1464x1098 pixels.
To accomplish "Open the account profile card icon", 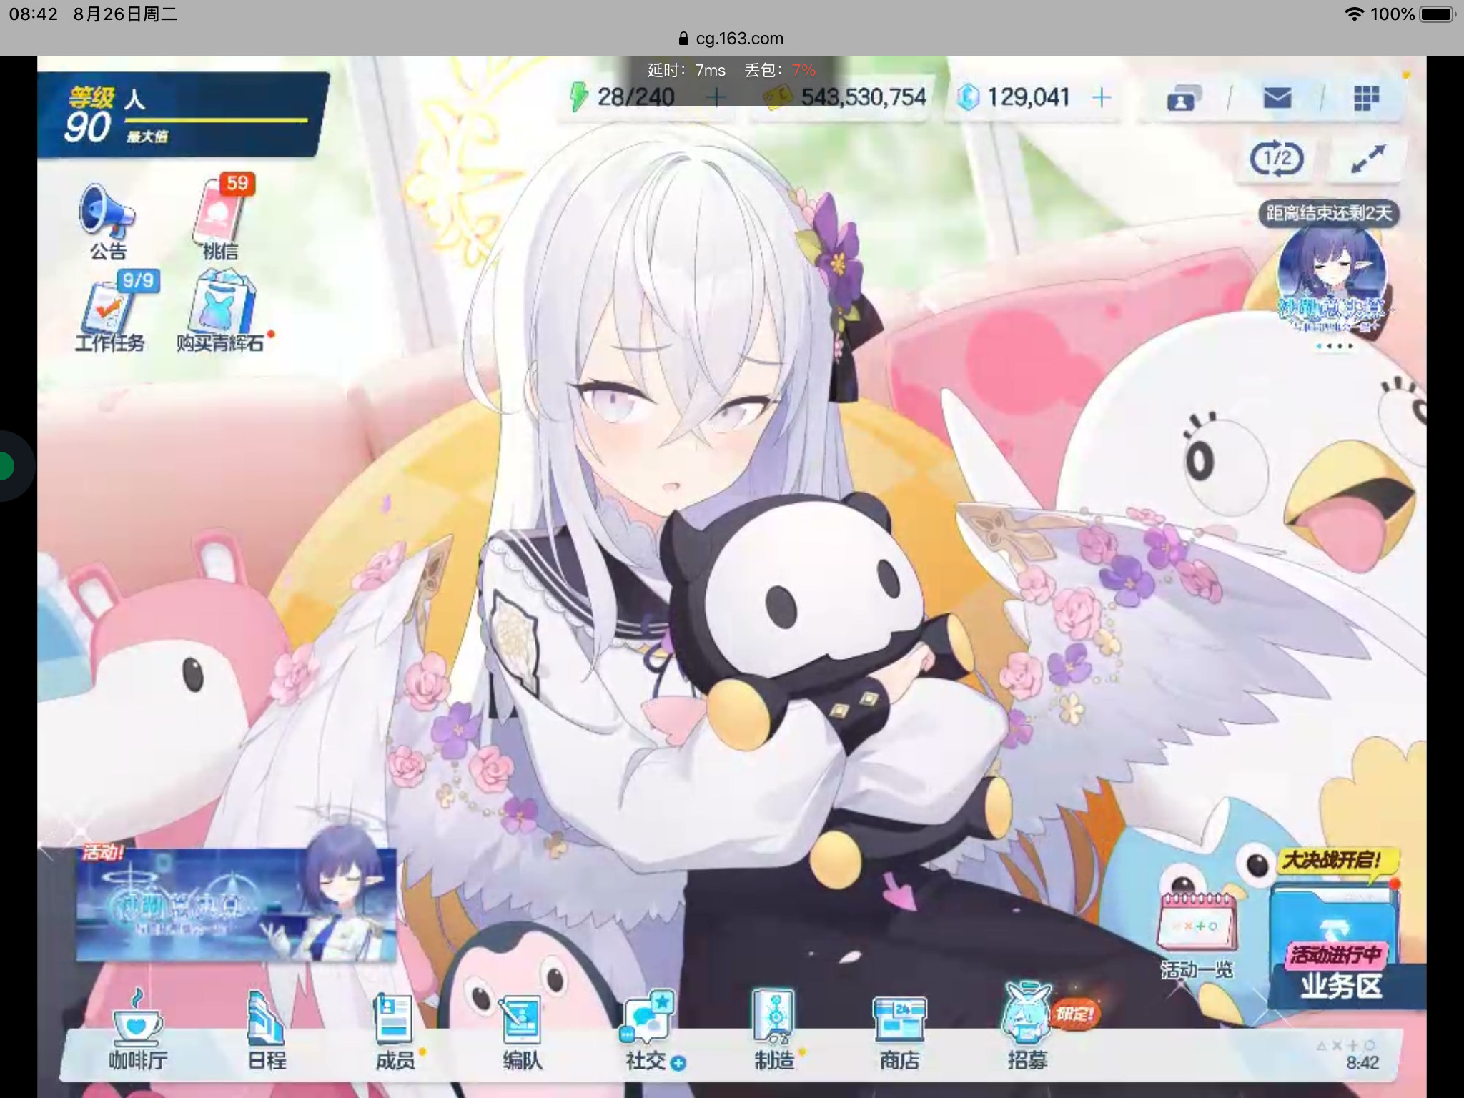I will (x=1183, y=98).
